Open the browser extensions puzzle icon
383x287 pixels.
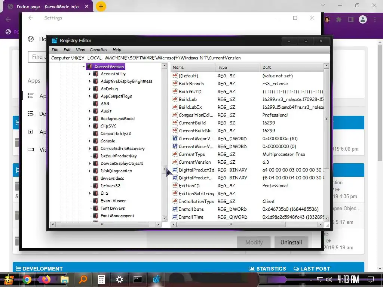(x=338, y=19)
